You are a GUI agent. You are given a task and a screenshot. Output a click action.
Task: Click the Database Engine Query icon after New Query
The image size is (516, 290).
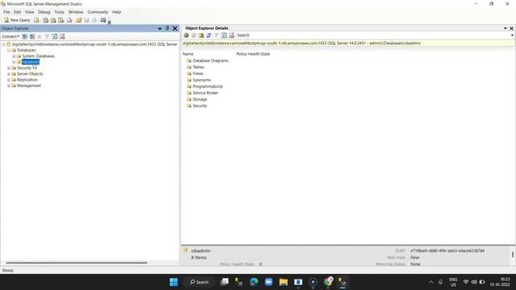pos(36,20)
